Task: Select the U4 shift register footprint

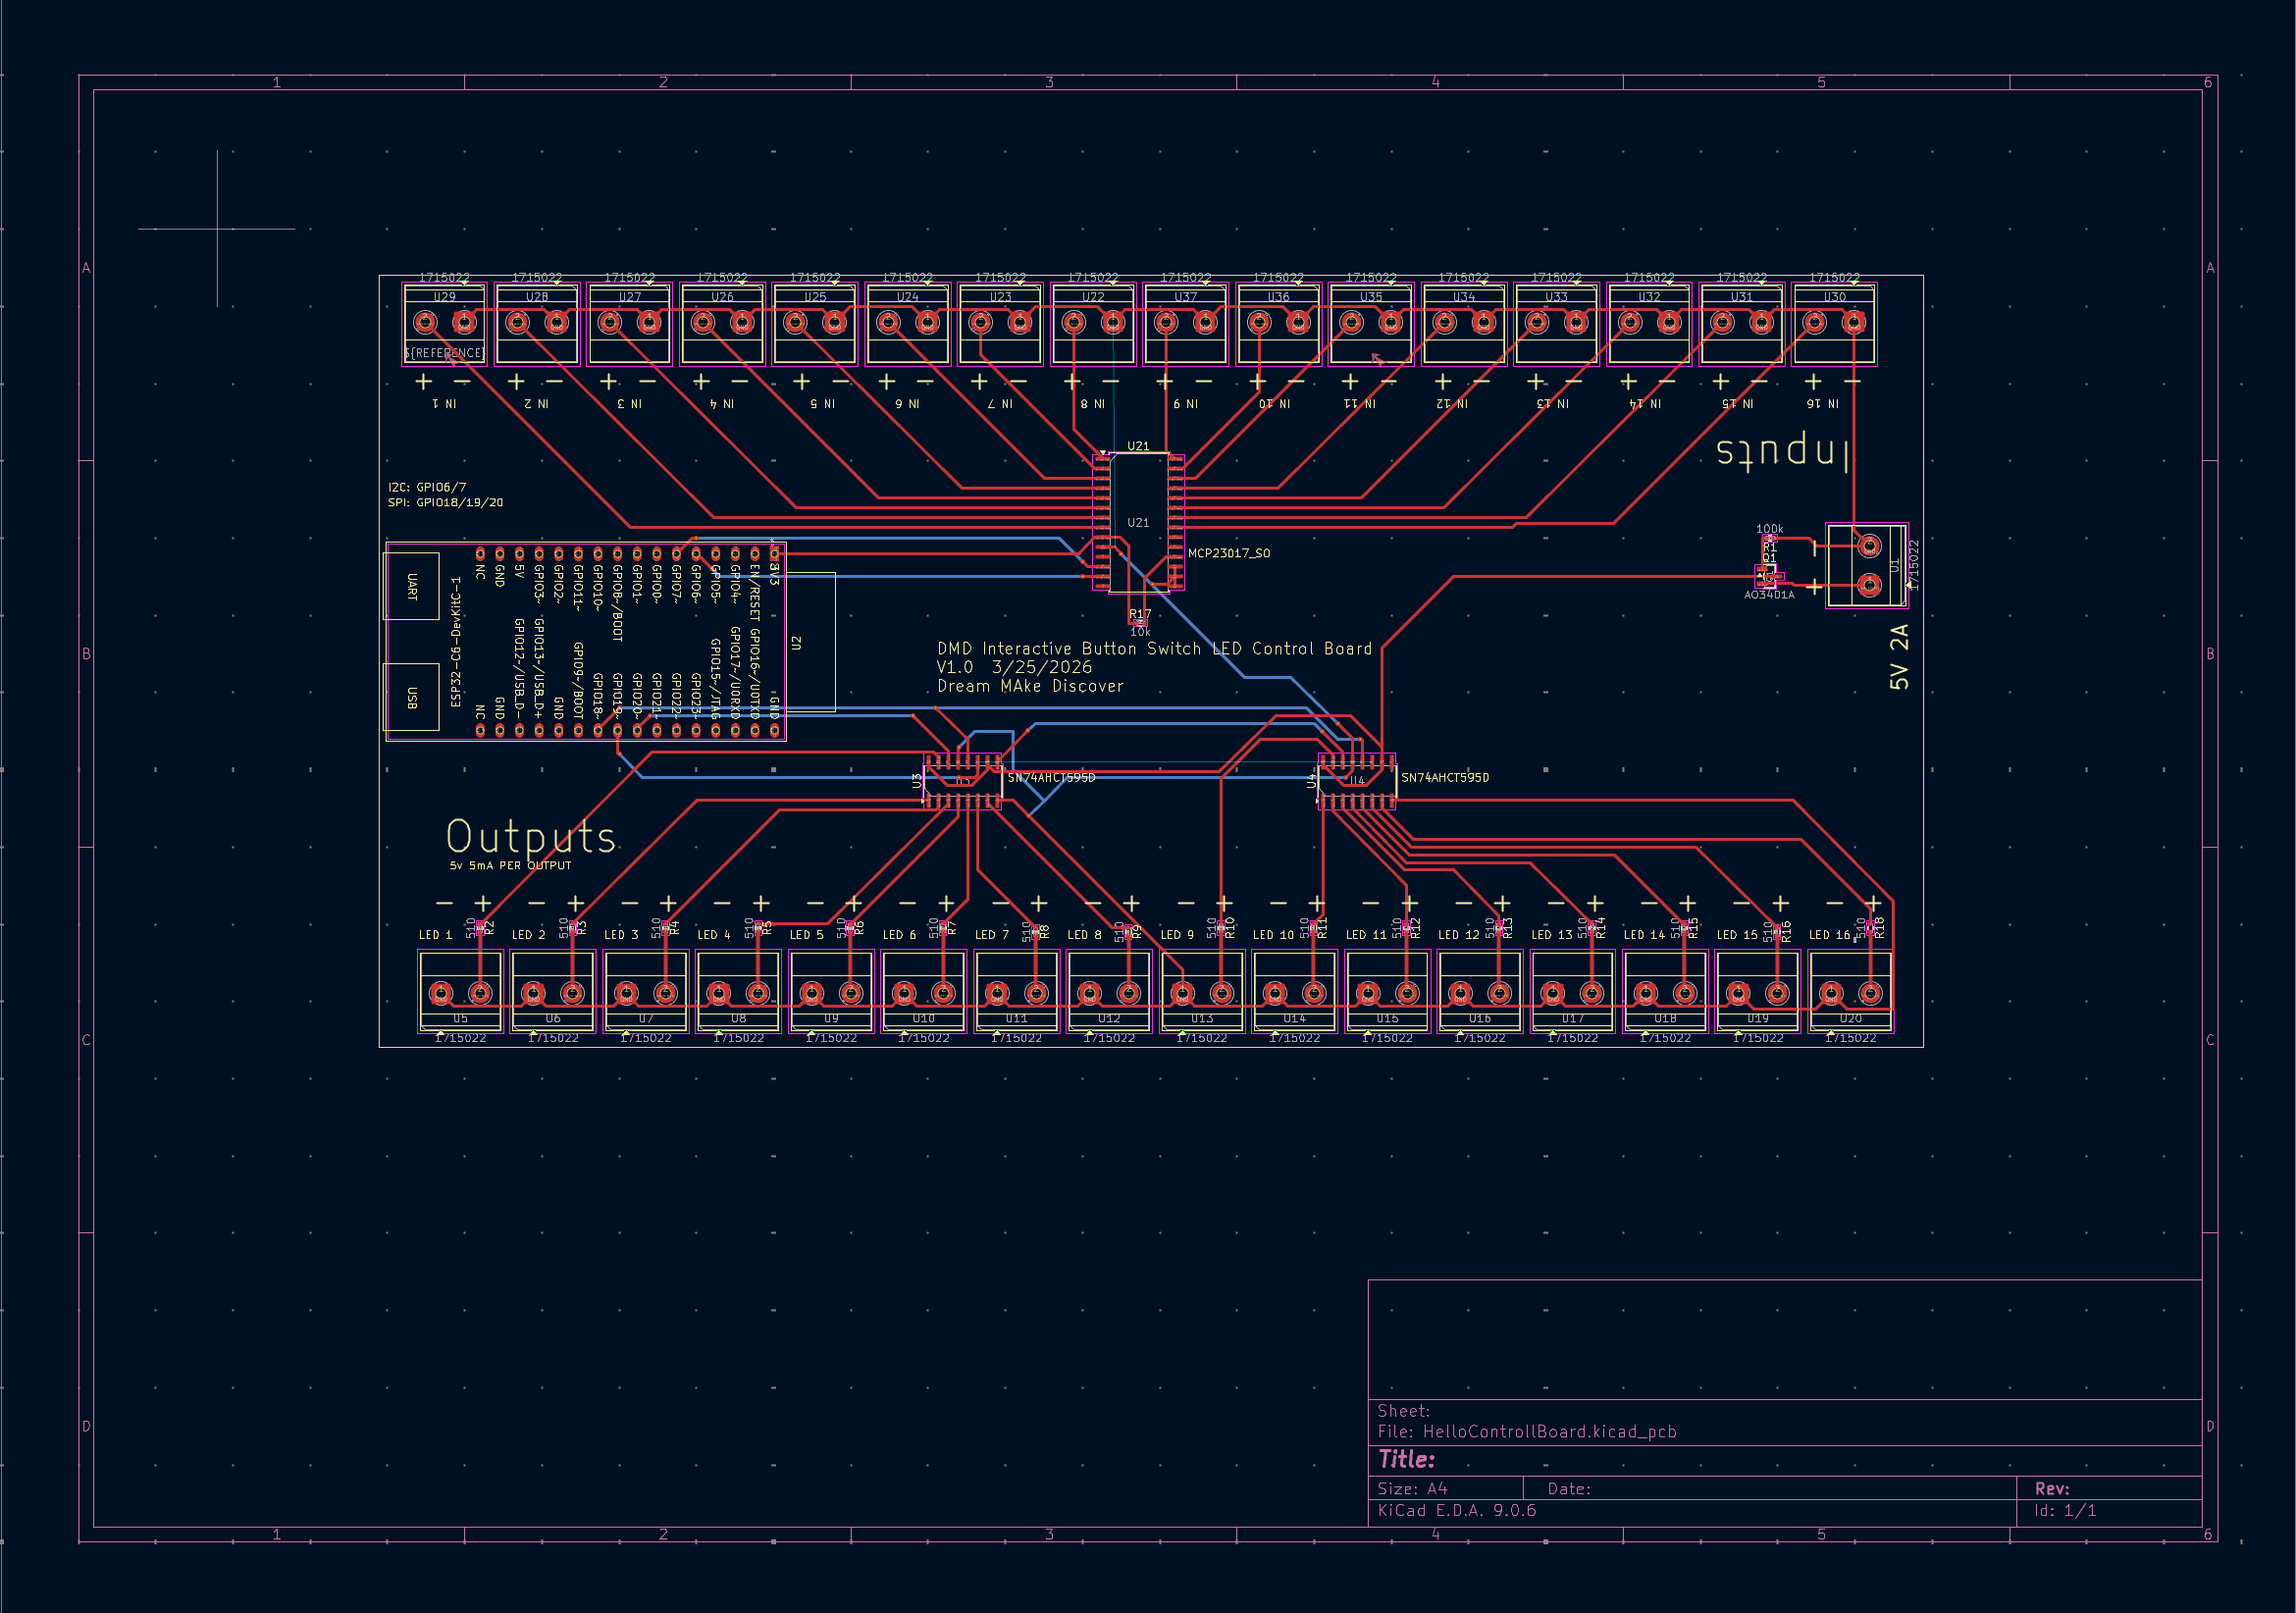Action: pos(1357,781)
